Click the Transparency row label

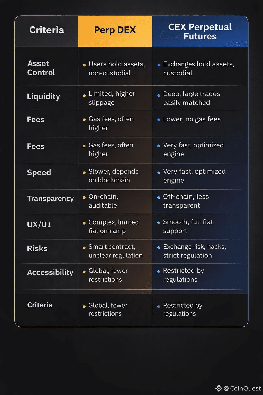pos(50,199)
